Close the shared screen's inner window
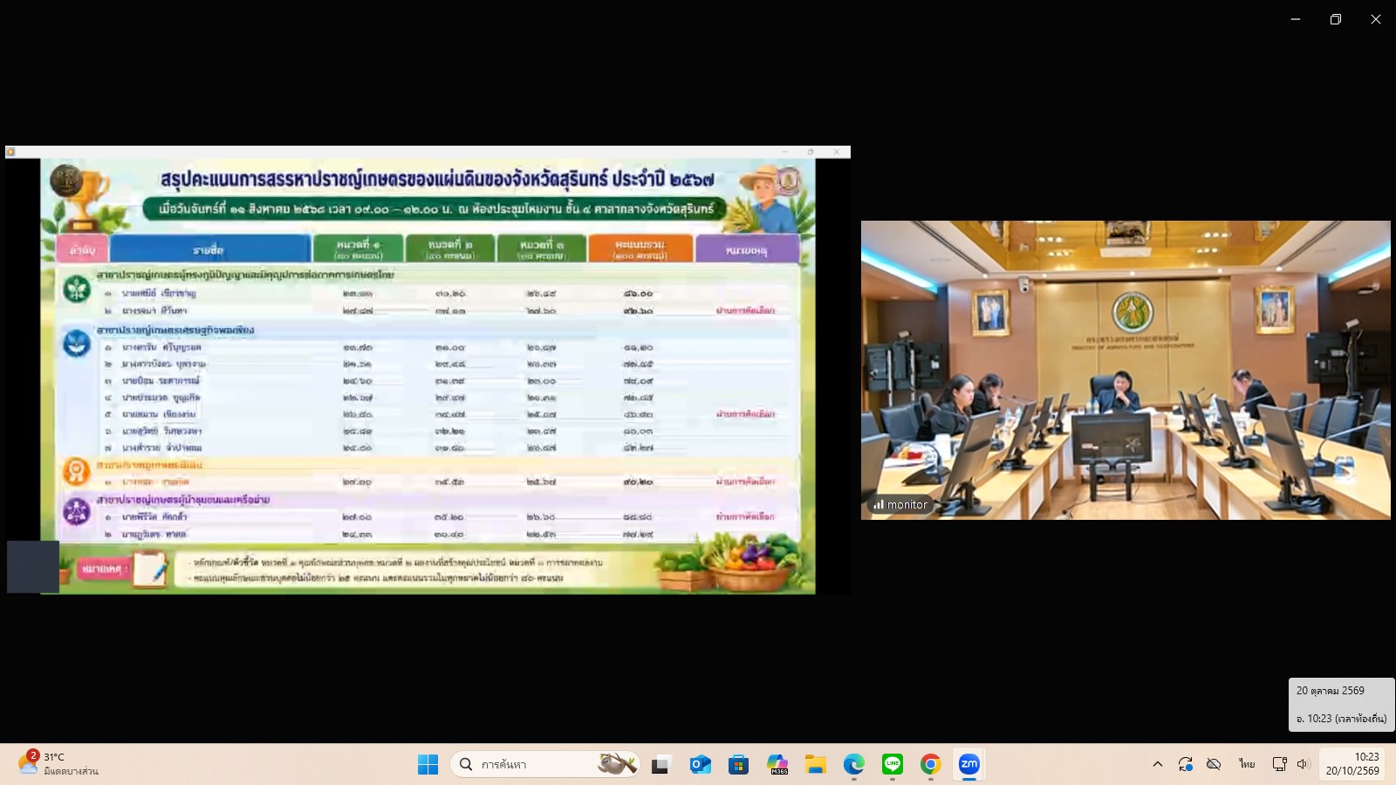 point(836,152)
